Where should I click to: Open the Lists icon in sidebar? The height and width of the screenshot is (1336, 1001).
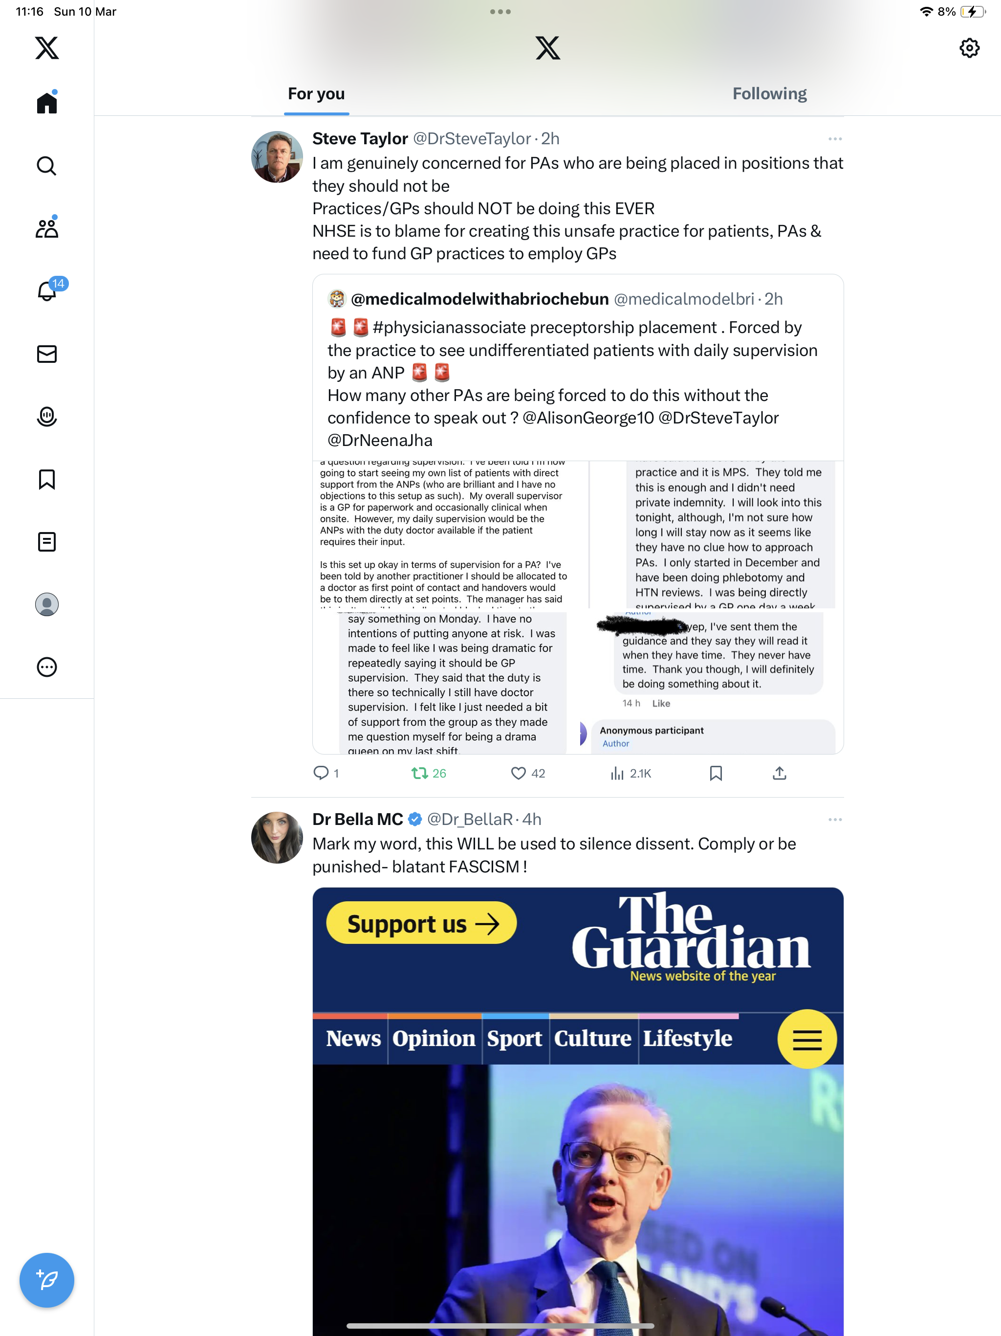tap(46, 542)
